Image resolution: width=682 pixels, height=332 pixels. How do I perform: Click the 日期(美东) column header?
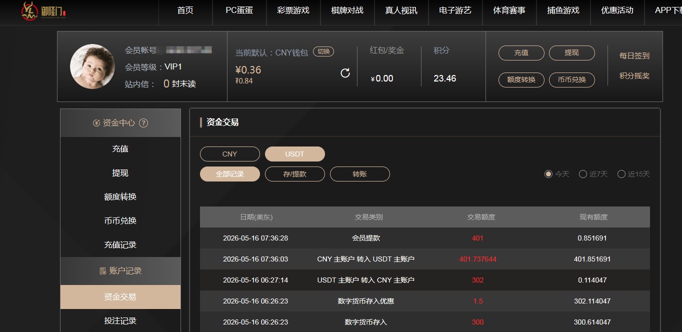pos(256,217)
